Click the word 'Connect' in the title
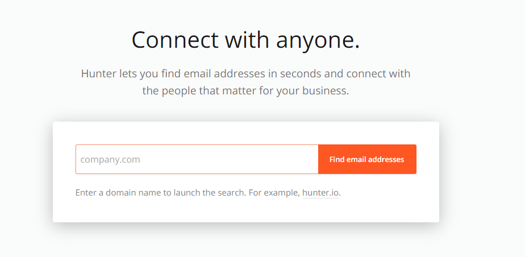Image resolution: width=525 pixels, height=257 pixels. (x=175, y=40)
